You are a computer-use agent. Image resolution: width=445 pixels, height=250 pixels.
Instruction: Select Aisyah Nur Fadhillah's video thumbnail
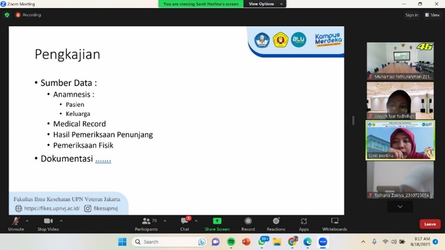point(400,100)
